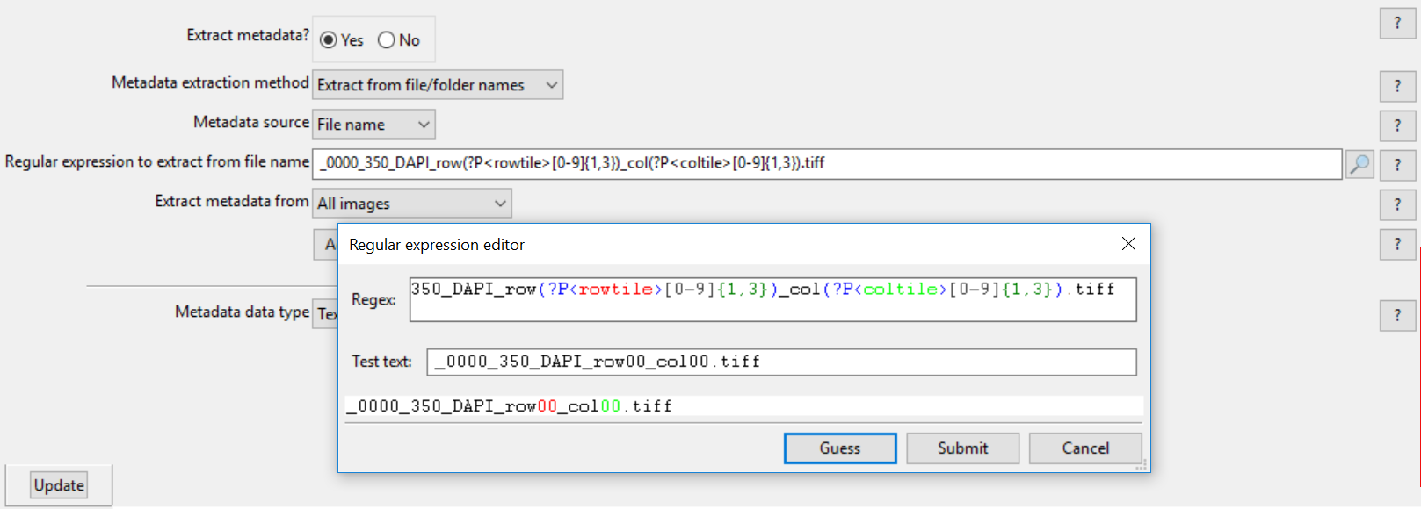Click into the Regex editor field
The height and width of the screenshot is (509, 1421).
(772, 300)
